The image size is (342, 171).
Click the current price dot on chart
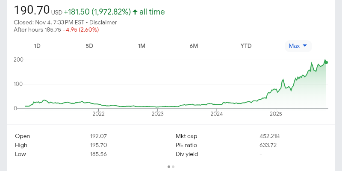(x=326, y=62)
